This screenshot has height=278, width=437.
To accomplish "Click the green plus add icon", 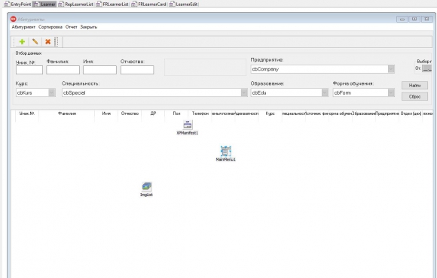I will tap(22, 42).
